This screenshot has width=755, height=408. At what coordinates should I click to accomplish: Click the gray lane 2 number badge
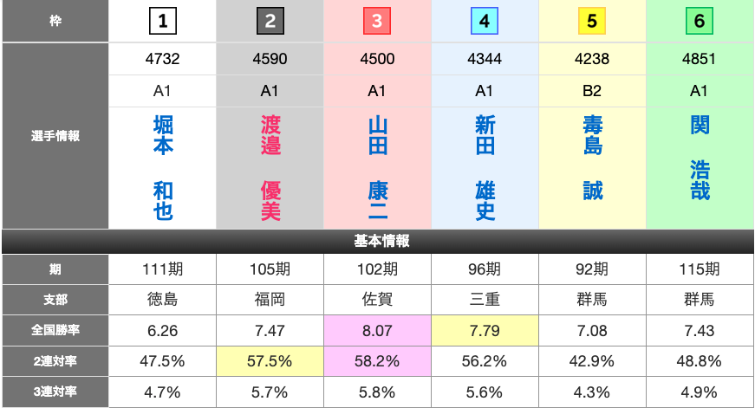(270, 22)
